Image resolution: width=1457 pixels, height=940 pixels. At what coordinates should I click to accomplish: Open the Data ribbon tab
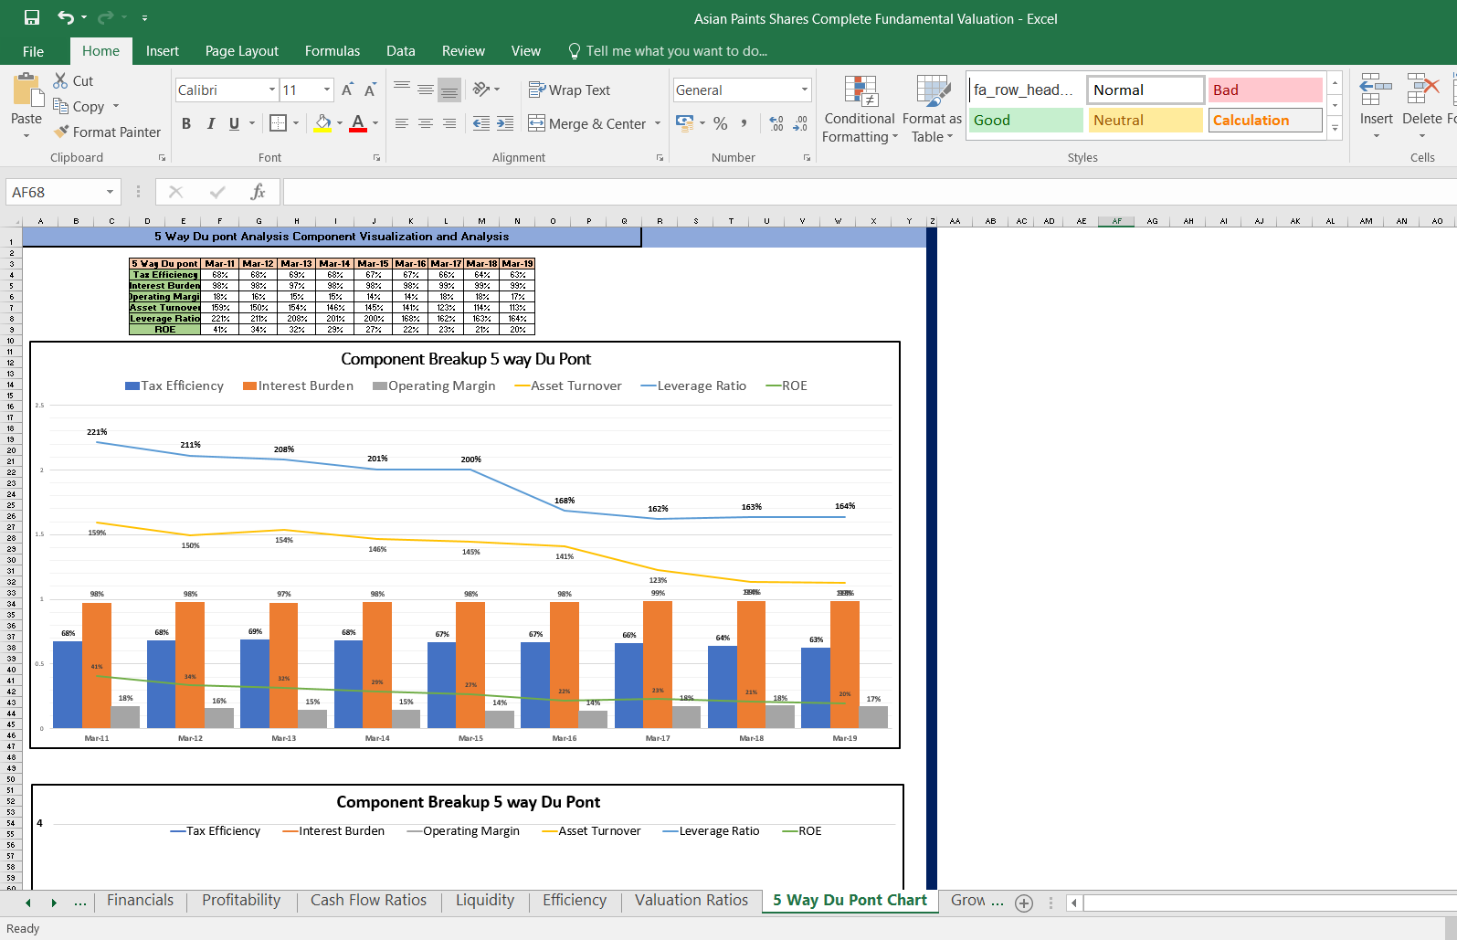400,51
